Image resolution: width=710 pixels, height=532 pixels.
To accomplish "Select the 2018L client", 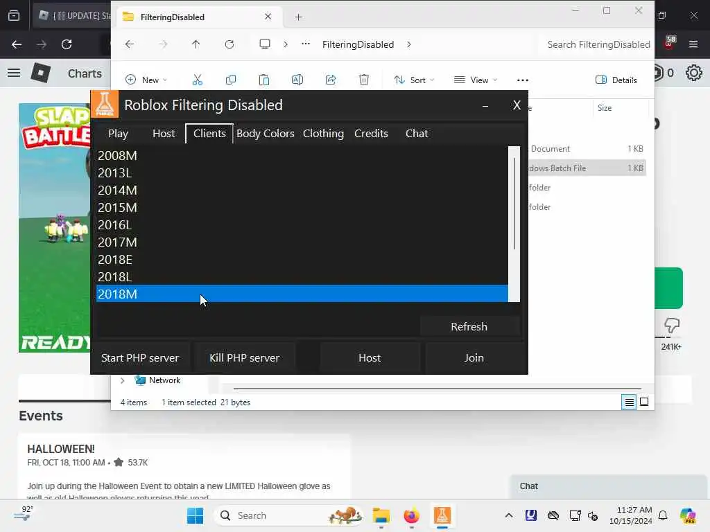I will [302, 277].
